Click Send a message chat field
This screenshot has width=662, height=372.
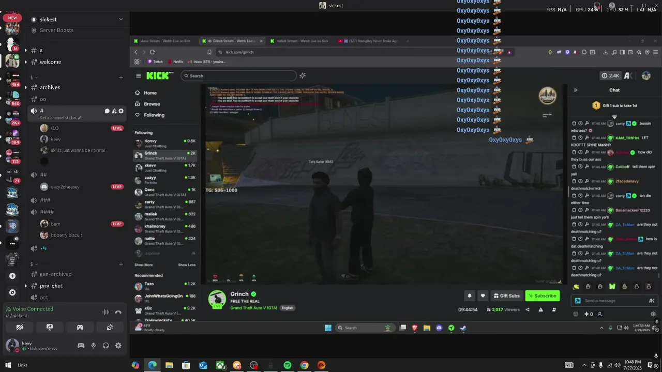pos(609,301)
